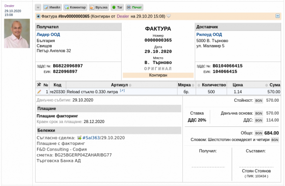Expand the toolbar dropdown arrow
This screenshot has width=285, height=186.
click(38, 8)
